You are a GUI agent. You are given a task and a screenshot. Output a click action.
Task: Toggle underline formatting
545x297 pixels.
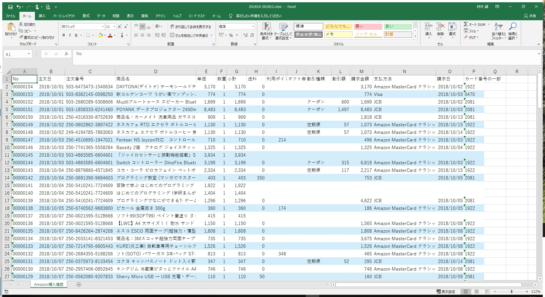click(x=75, y=35)
